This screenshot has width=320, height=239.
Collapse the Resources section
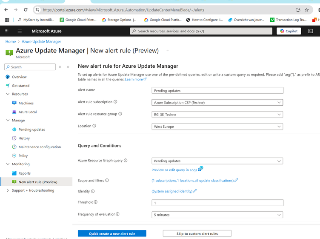pyautogui.click(x=8, y=94)
